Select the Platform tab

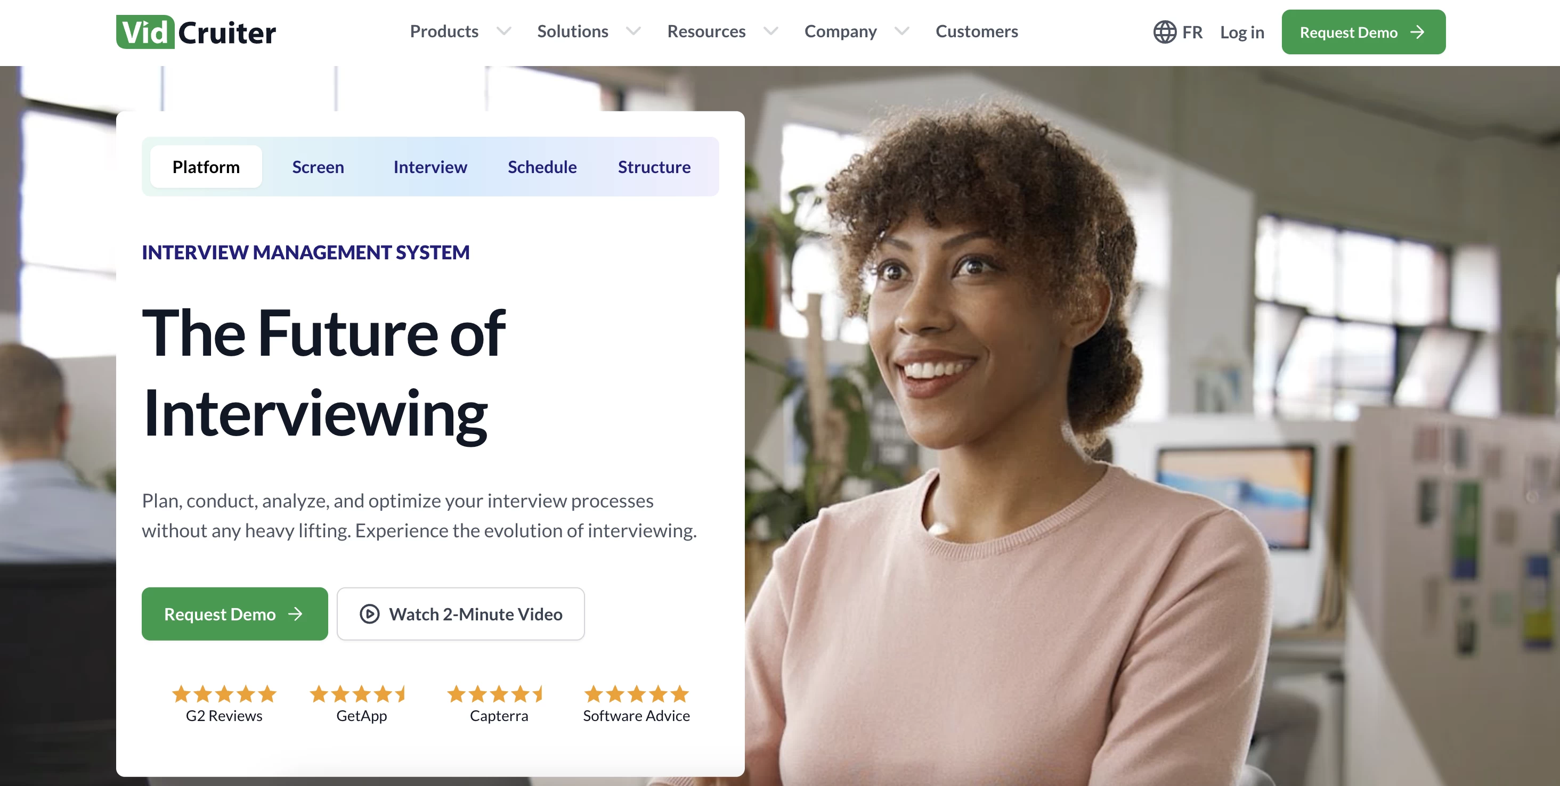[206, 167]
